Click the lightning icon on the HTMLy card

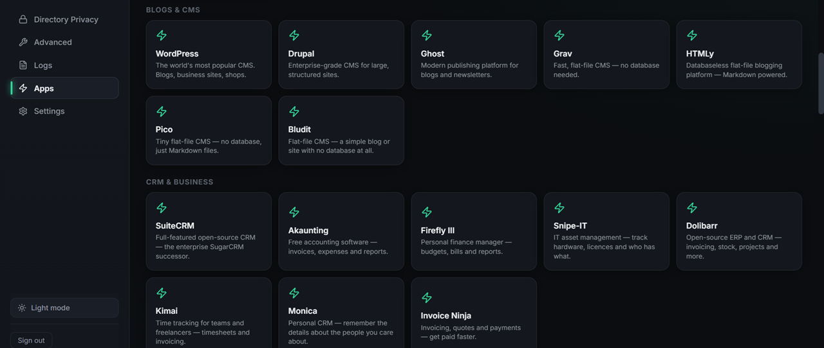[692, 35]
